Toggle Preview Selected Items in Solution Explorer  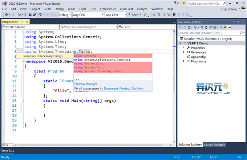click(230, 27)
